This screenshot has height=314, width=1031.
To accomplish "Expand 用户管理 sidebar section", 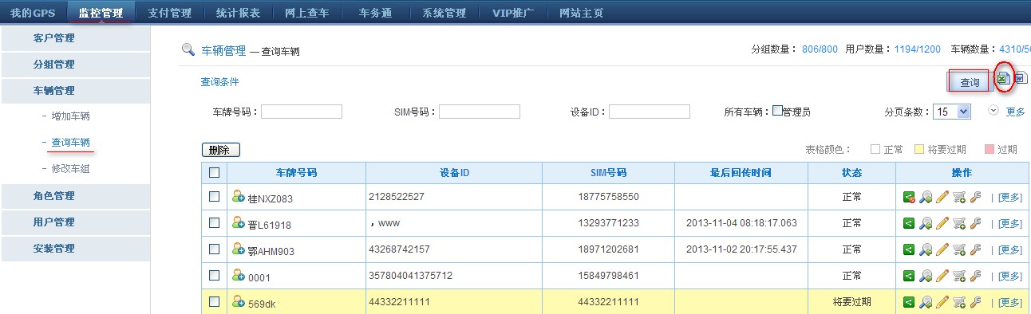I will [x=75, y=222].
